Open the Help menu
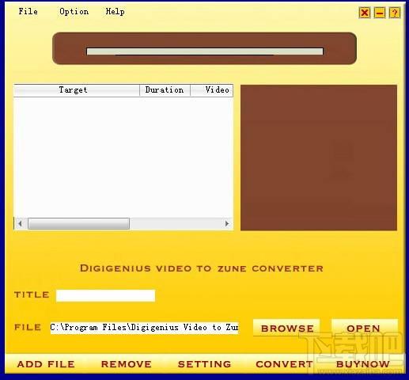 coord(115,11)
